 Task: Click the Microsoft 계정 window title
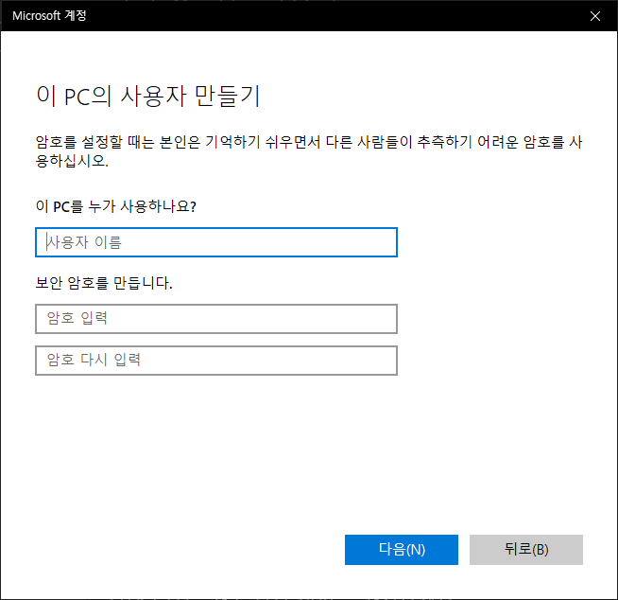click(49, 16)
